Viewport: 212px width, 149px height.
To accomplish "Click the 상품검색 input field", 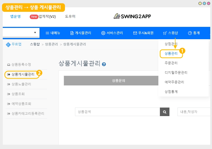I will tap(117, 112).
